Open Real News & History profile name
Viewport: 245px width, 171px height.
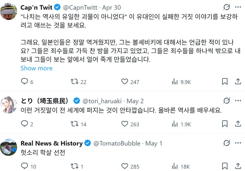[x=51, y=143]
